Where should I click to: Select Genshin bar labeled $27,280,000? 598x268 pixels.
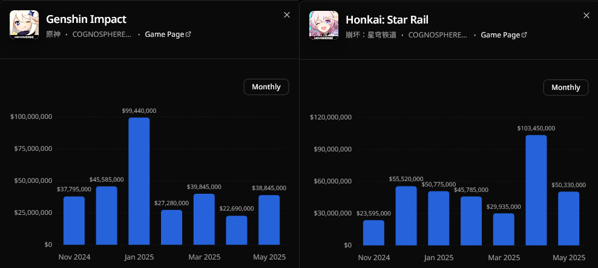172,228
